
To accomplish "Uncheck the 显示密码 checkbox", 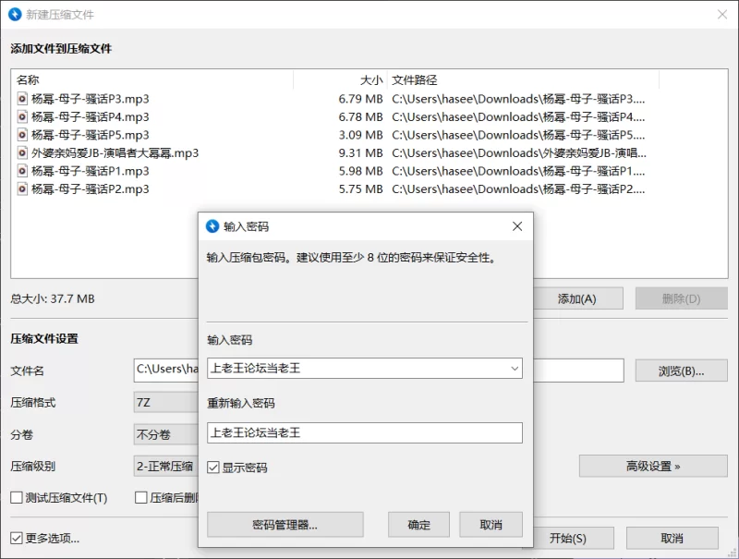I will coord(213,468).
